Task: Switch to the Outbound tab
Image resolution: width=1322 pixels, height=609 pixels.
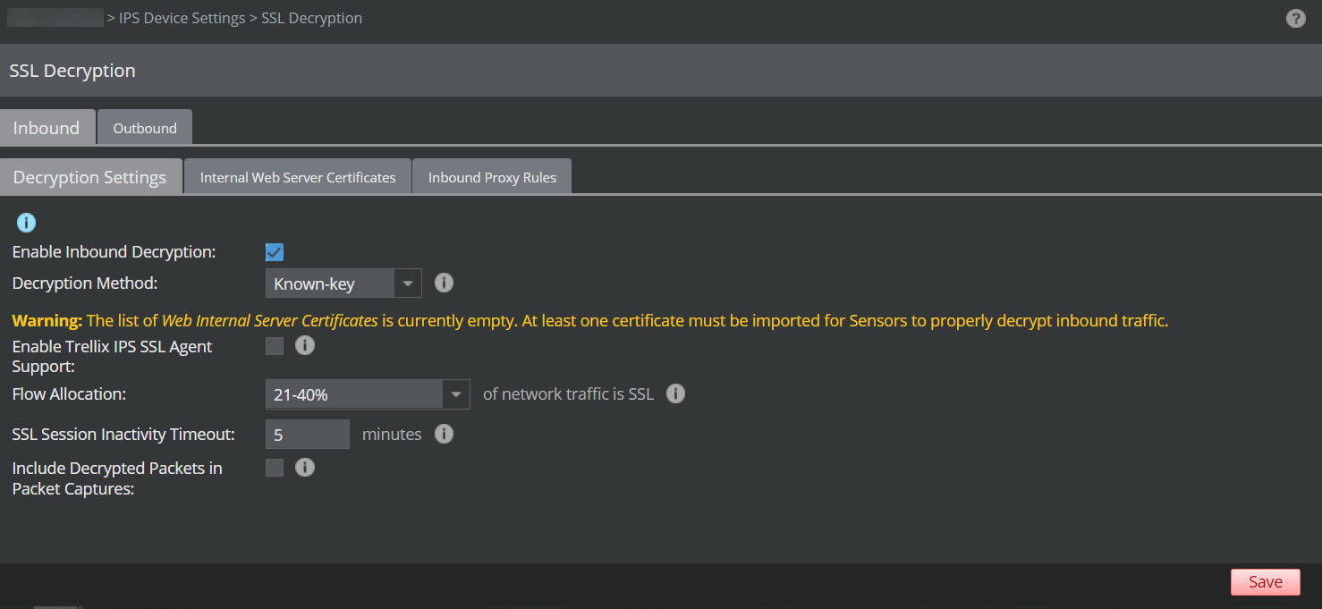Action: pyautogui.click(x=145, y=128)
